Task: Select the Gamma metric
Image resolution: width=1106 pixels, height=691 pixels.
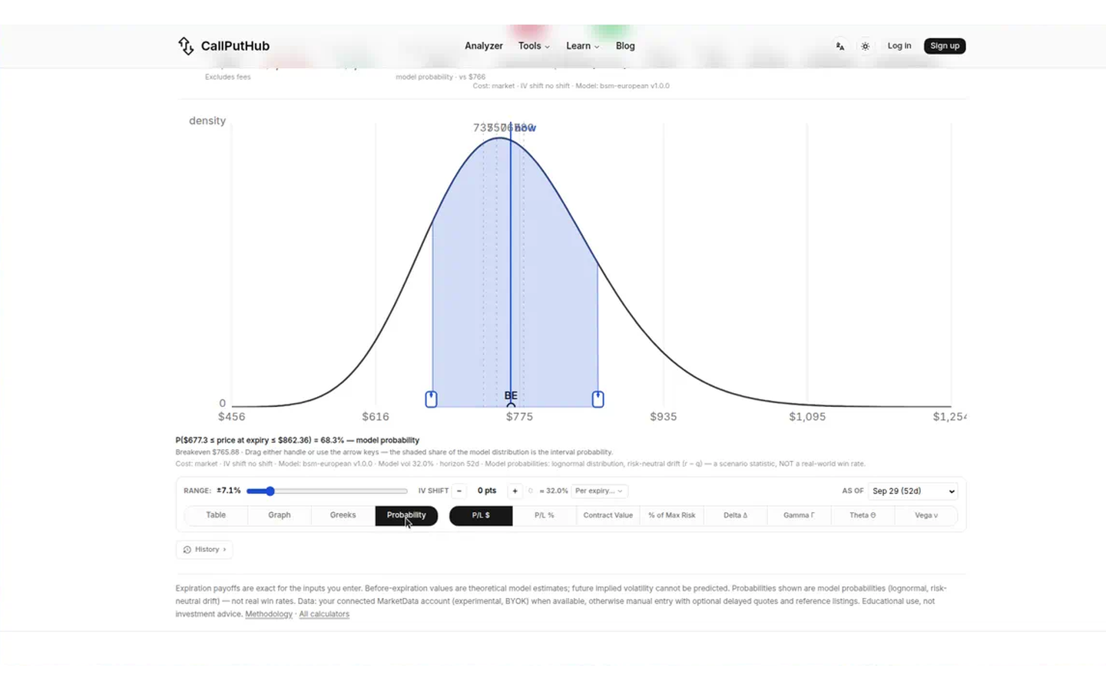Action: point(799,515)
